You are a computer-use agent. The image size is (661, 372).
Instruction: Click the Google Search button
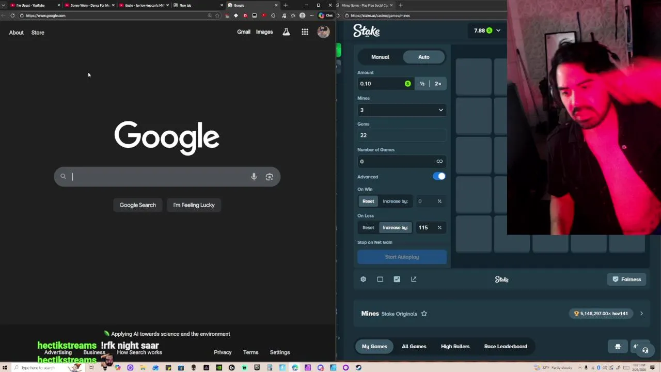click(x=137, y=205)
